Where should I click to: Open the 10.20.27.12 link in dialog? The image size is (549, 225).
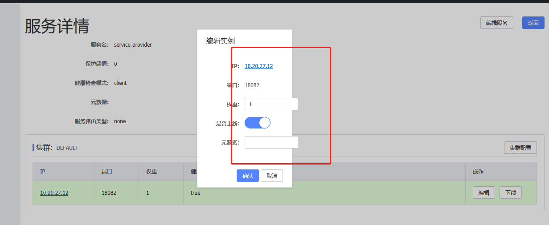258,66
